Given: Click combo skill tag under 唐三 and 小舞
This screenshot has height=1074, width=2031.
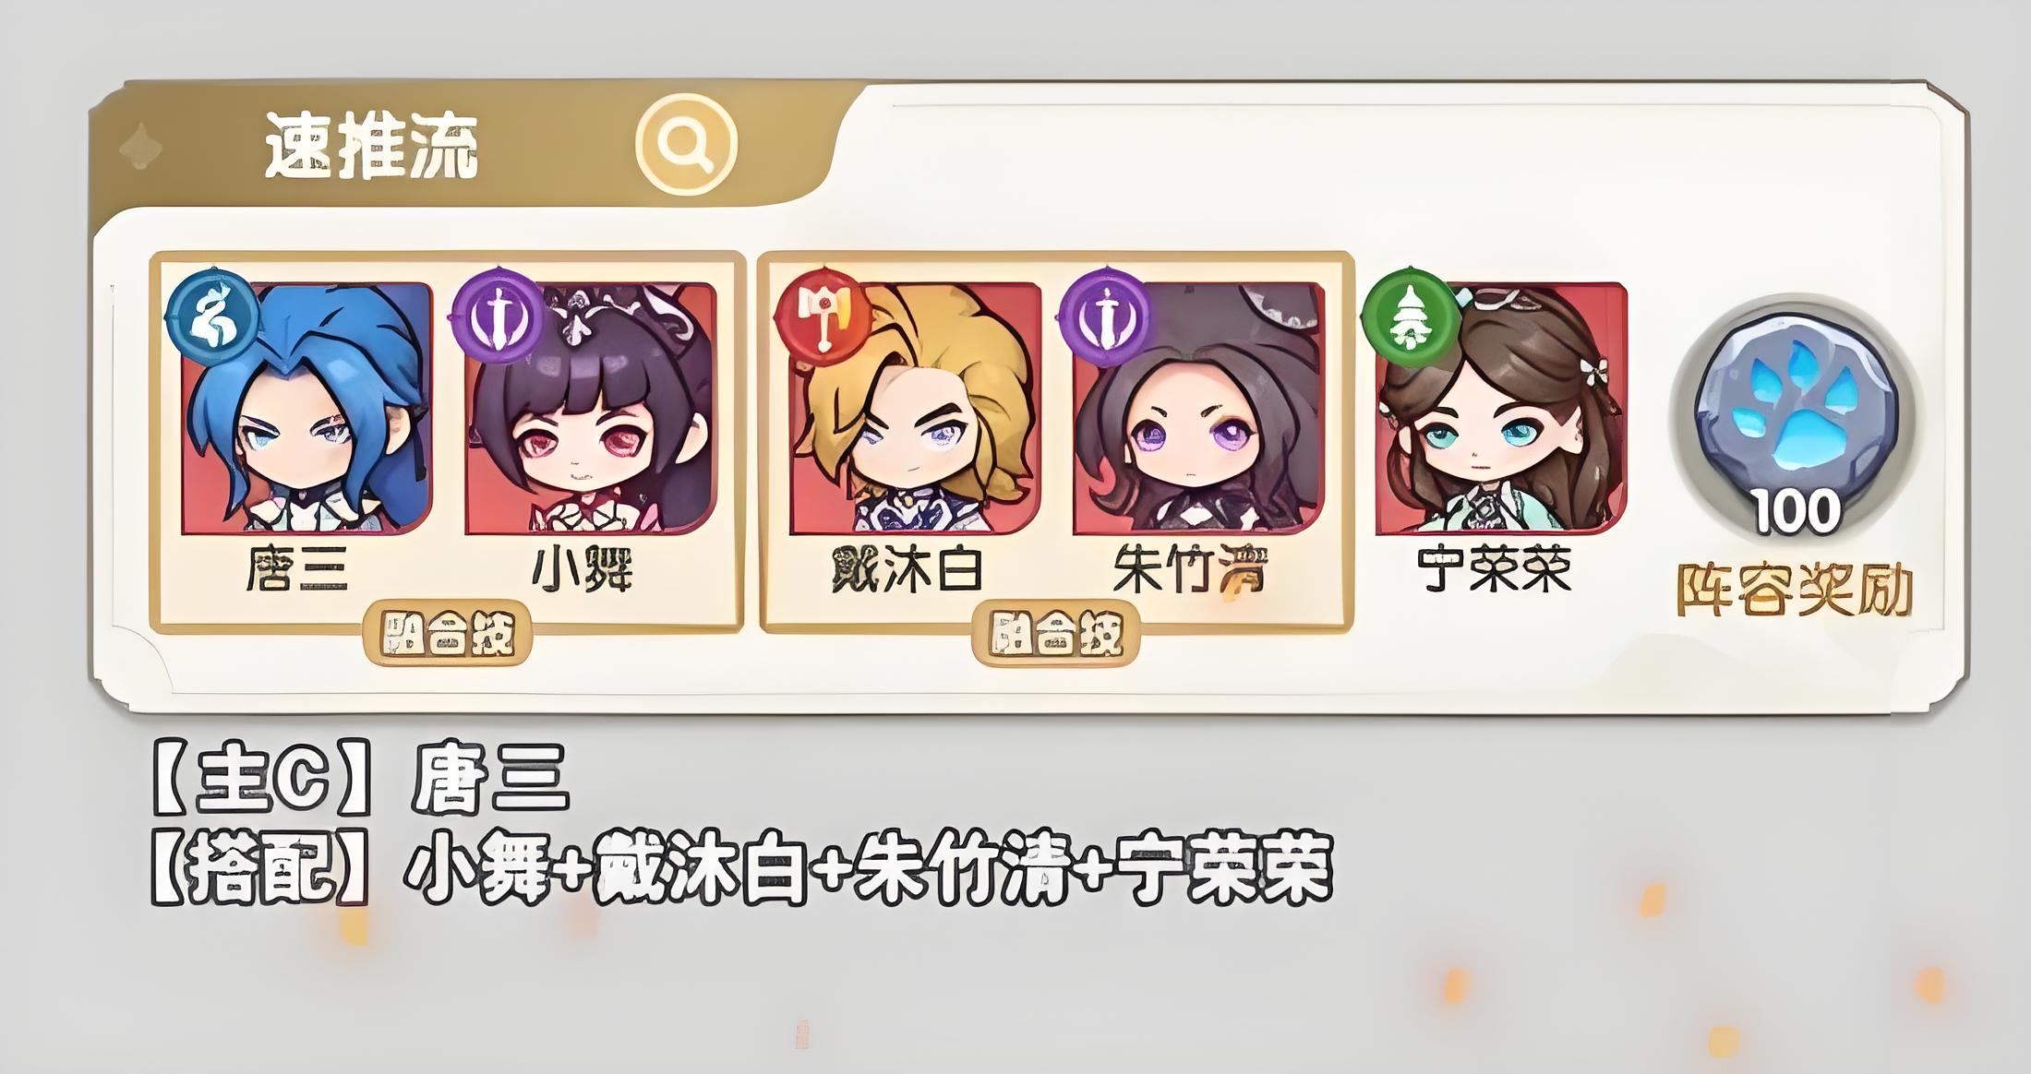Looking at the screenshot, I should 448,634.
